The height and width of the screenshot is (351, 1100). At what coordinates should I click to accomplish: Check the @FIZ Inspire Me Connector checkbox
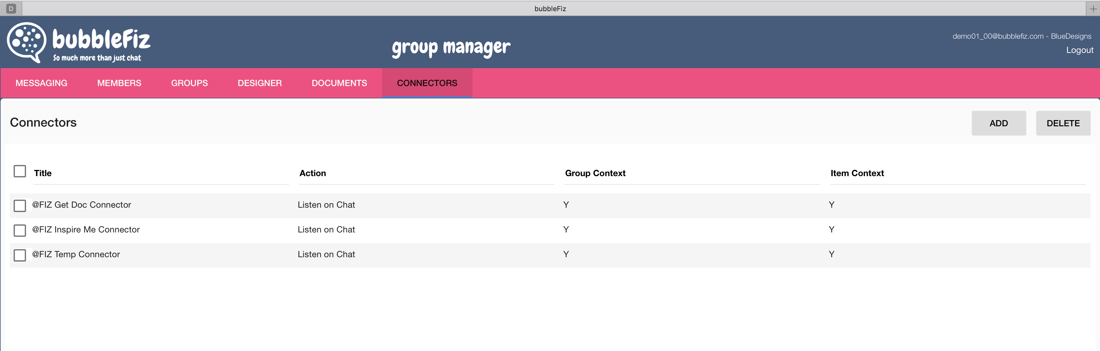[20, 230]
